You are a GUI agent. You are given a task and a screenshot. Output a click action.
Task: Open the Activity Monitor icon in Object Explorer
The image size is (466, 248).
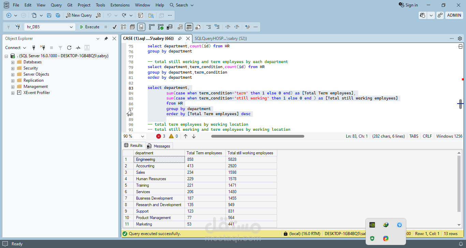pyautogui.click(x=78, y=48)
